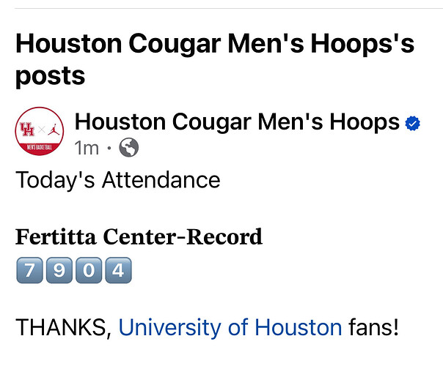The width and height of the screenshot is (443, 366).
Task: Click the globe public-audience icon
Action: (x=129, y=147)
